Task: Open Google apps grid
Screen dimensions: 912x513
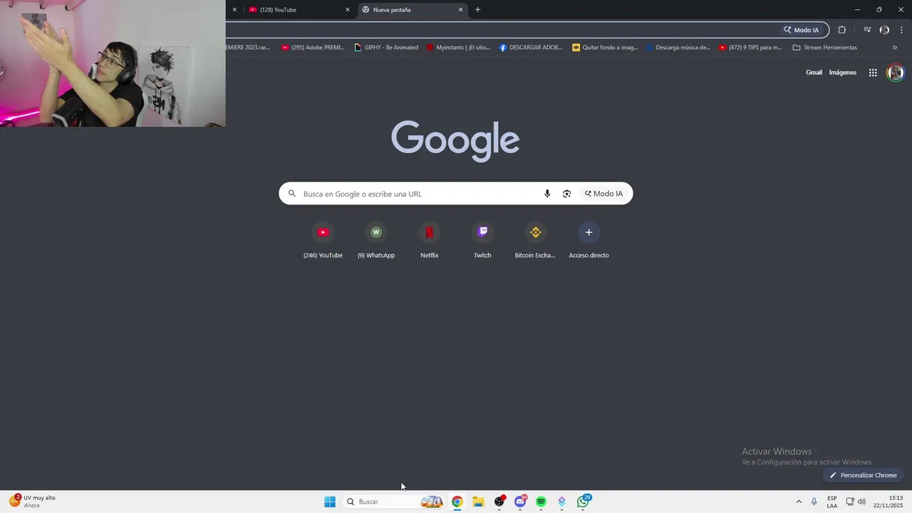Action: [x=873, y=73]
